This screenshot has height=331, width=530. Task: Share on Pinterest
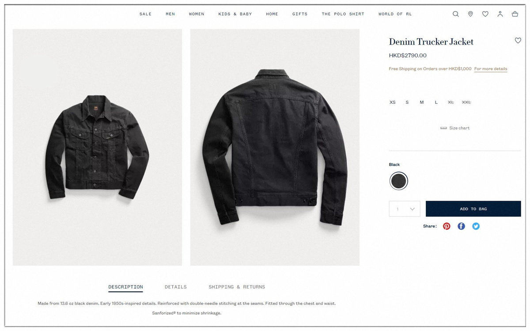coord(447,226)
